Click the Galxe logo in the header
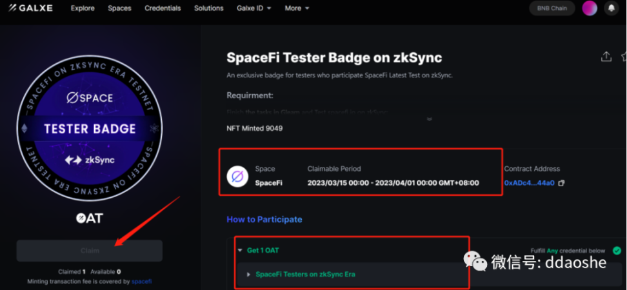The height and width of the screenshot is (290, 627). pyautogui.click(x=30, y=8)
